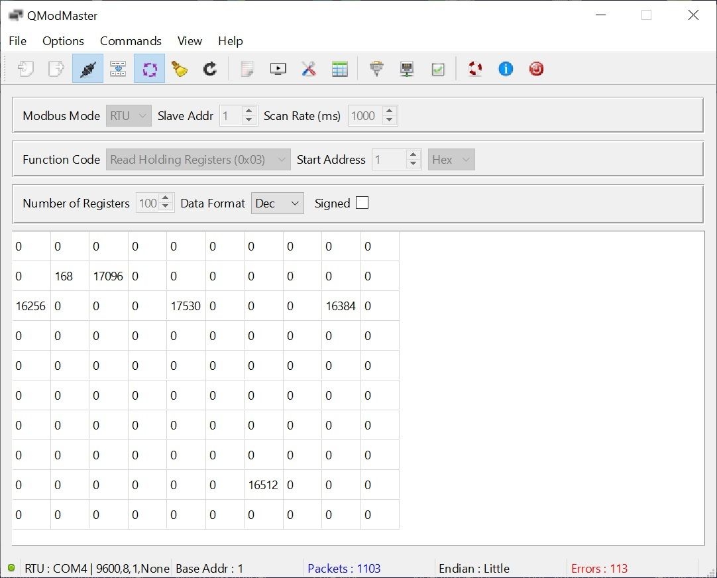Clear the table with the broom icon
717x578 pixels.
[179, 68]
